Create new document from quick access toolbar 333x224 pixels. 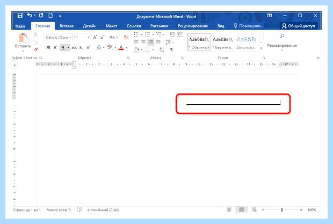point(50,16)
